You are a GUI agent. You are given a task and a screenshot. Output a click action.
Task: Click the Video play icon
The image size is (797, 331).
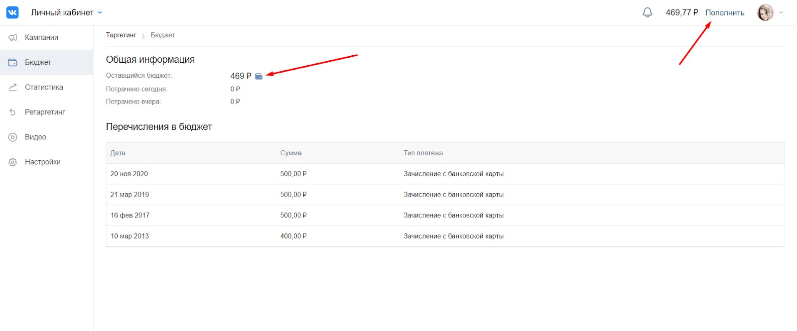tap(13, 137)
